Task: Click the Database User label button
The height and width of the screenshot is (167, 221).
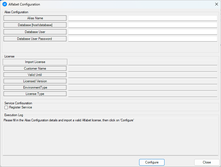Action: click(x=35, y=32)
